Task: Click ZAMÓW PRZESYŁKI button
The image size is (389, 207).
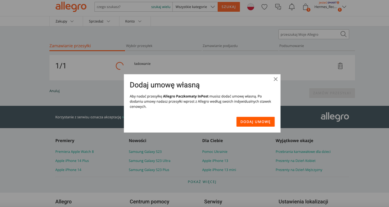Action: point(332,93)
